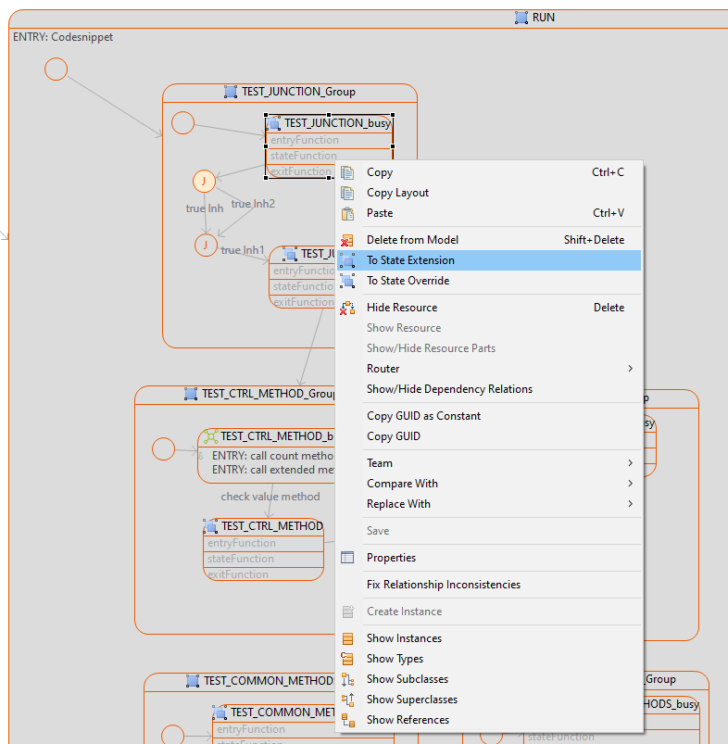Choose To State Override option

point(408,281)
